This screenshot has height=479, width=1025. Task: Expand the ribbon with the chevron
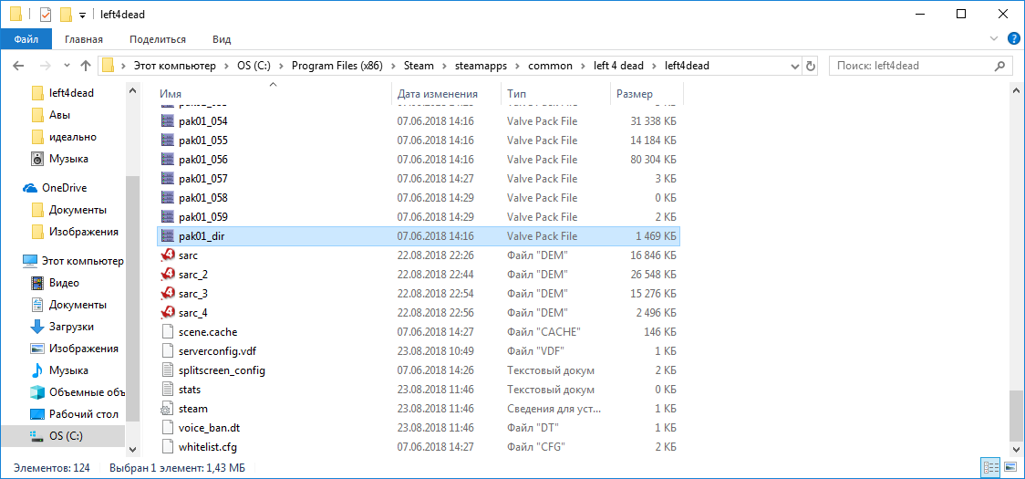(x=994, y=39)
